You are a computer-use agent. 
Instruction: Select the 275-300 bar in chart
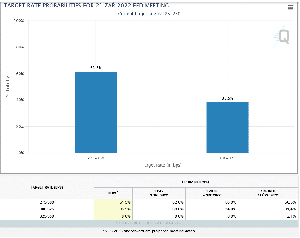coord(96,113)
